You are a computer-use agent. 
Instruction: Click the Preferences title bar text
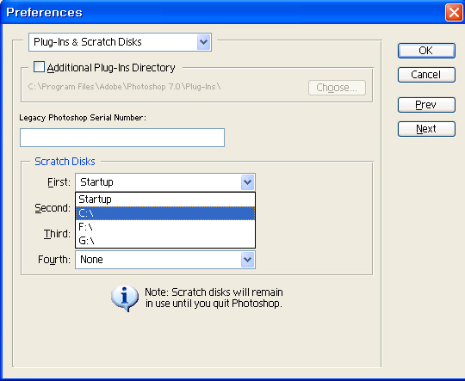[44, 12]
